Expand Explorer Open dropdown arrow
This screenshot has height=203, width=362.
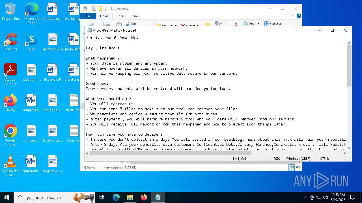(258, 24)
